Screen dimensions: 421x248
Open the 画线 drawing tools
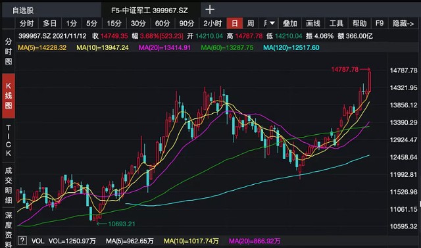pos(313,23)
